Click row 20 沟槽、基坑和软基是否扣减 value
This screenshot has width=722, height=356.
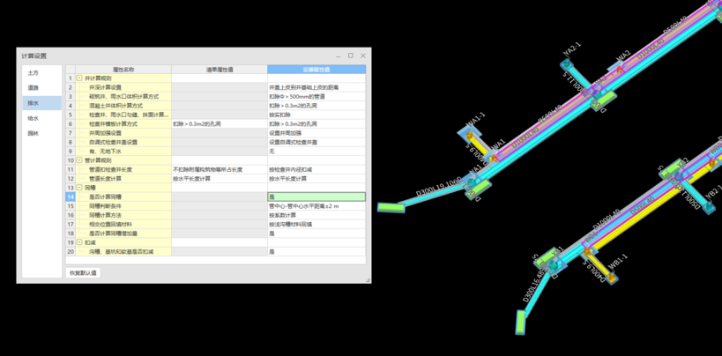(x=316, y=252)
